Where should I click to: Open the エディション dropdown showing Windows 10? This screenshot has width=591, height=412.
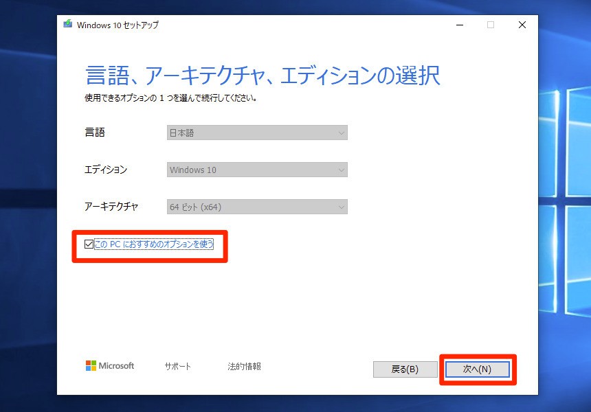pos(257,170)
